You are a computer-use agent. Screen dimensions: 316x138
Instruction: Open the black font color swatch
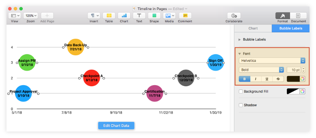point(293,79)
